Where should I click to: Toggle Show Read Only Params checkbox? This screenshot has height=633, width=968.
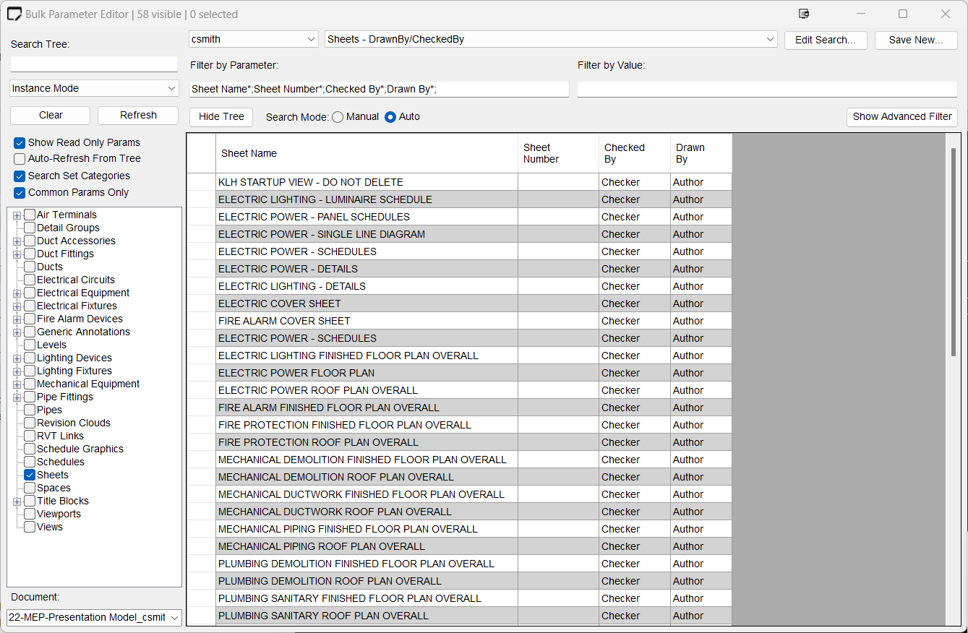pos(20,143)
